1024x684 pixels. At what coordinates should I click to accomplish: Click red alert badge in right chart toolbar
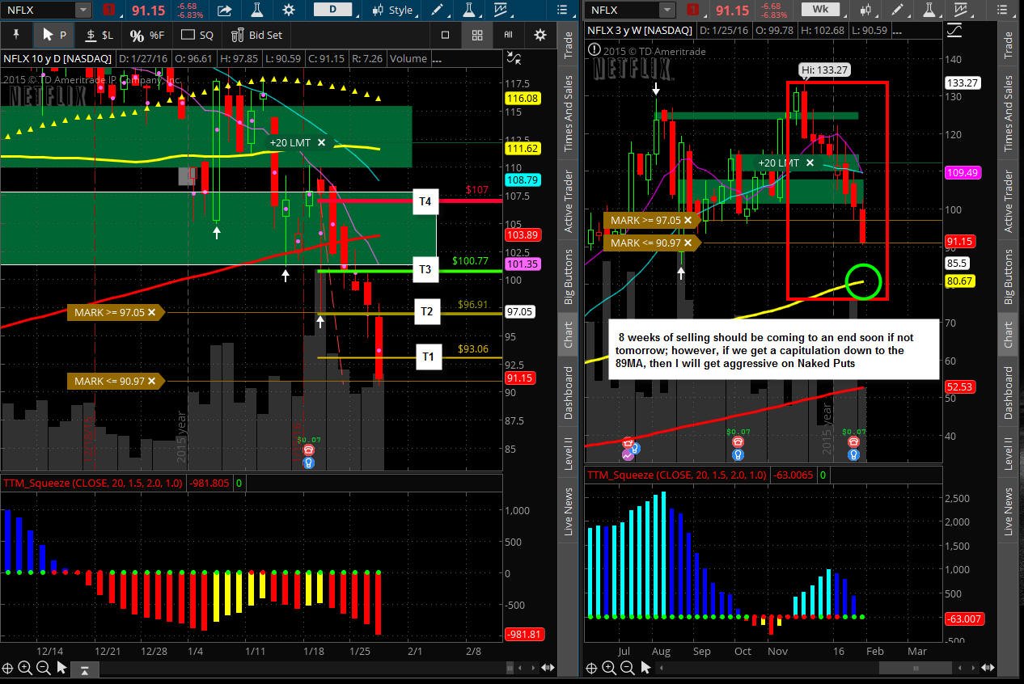(693, 11)
